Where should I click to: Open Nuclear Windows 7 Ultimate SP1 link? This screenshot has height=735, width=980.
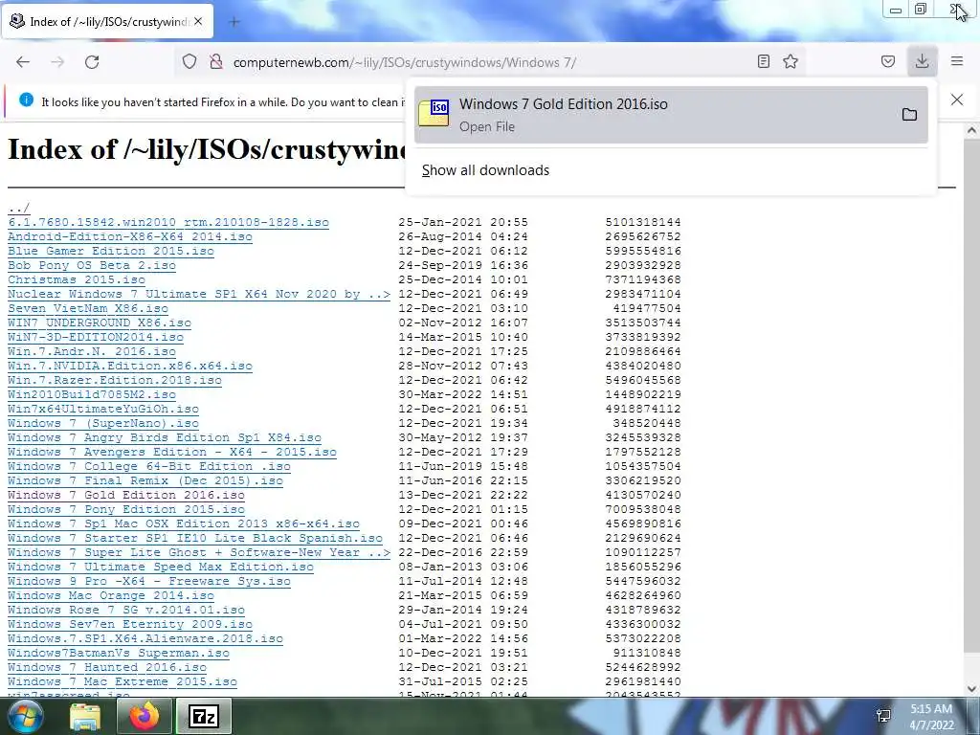coord(199,295)
